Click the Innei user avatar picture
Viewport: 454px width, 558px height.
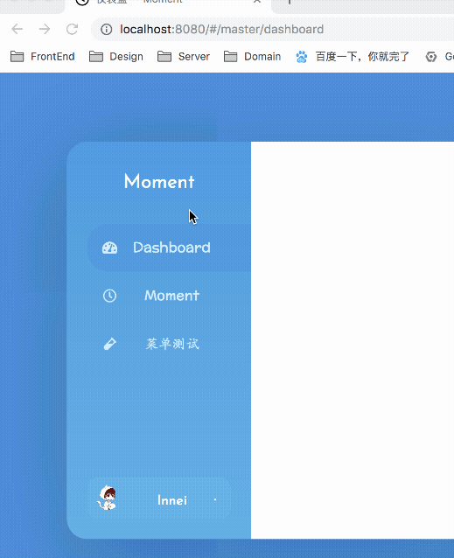click(x=107, y=499)
